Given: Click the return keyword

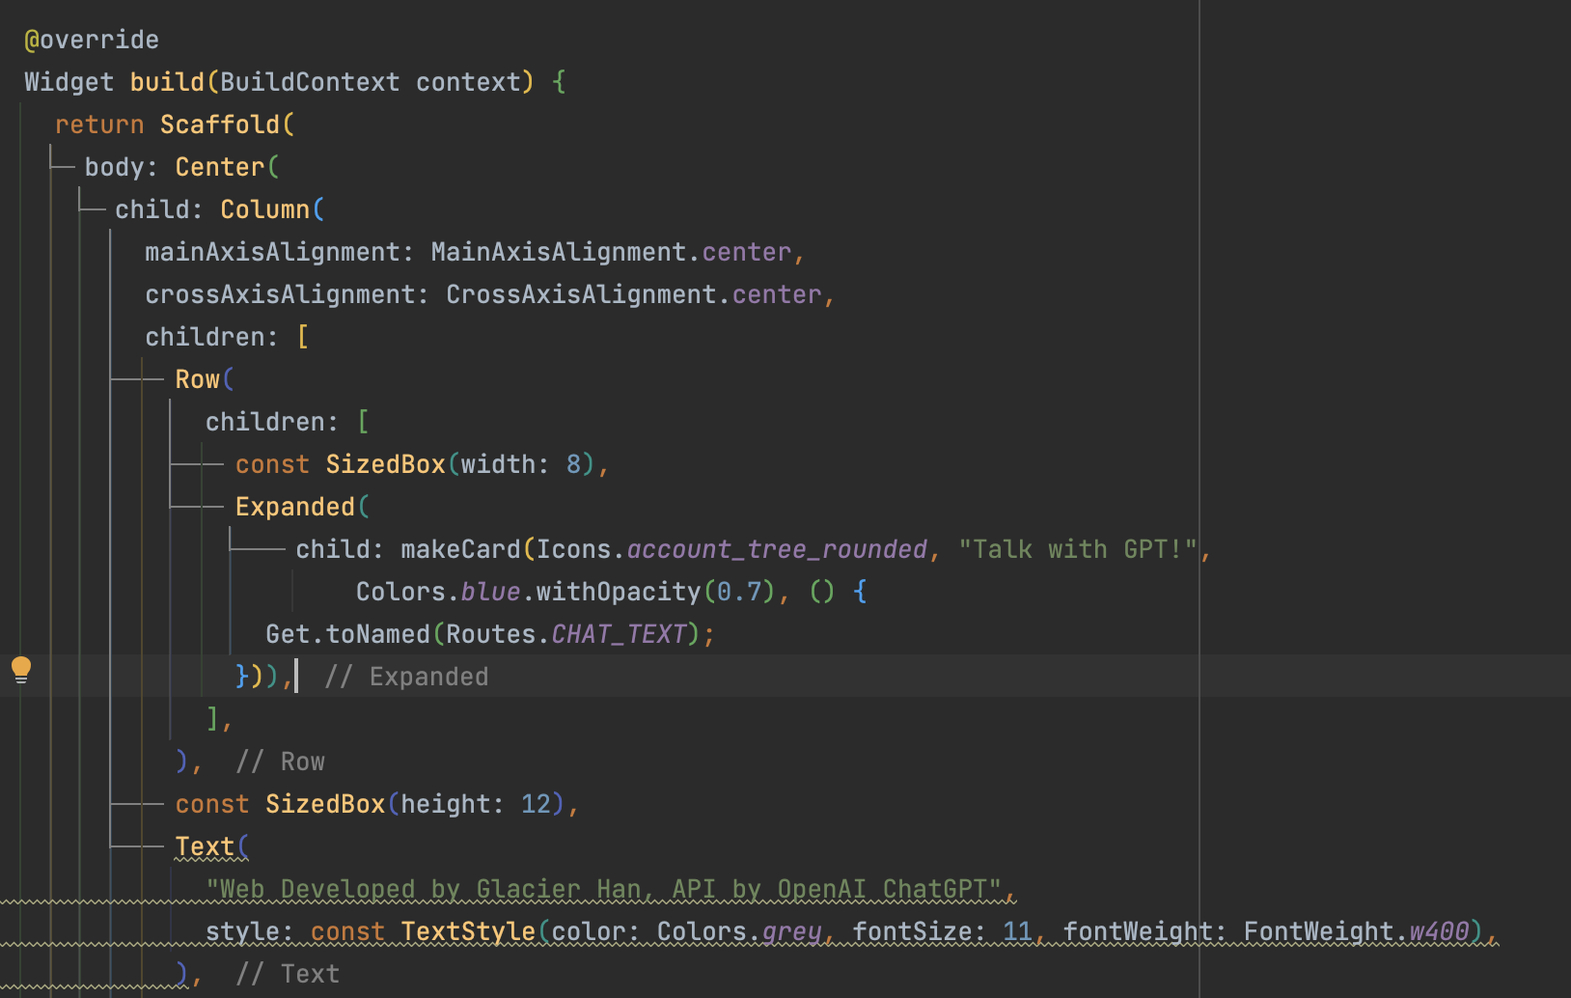Looking at the screenshot, I should (99, 125).
